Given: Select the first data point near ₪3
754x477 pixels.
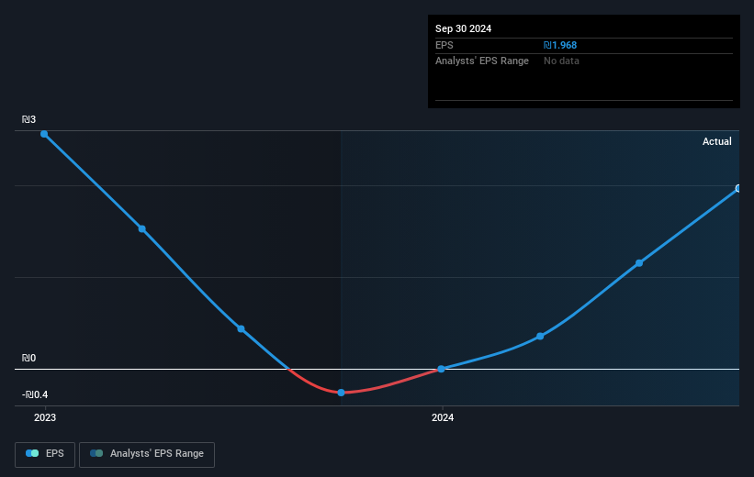Looking at the screenshot, I should click(x=44, y=134).
